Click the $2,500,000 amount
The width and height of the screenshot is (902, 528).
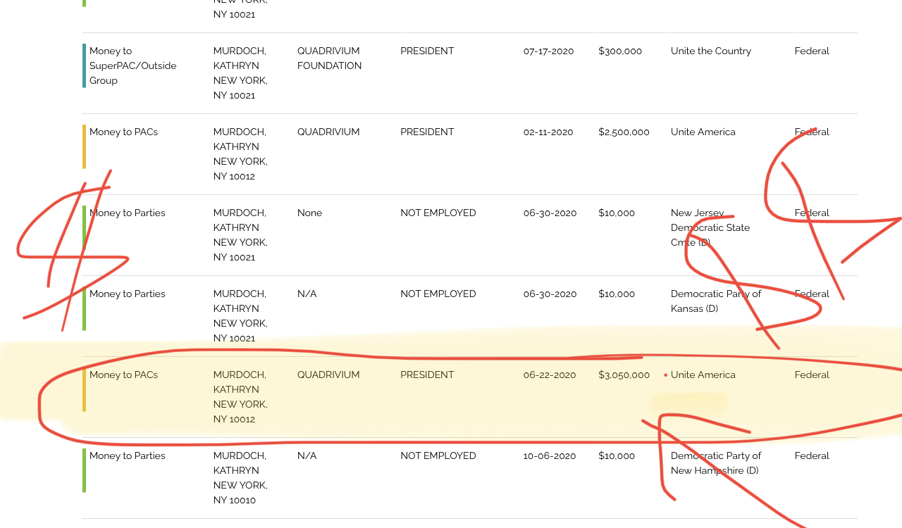(624, 132)
